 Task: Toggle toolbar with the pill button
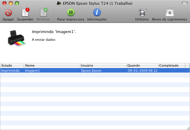click(185, 3)
